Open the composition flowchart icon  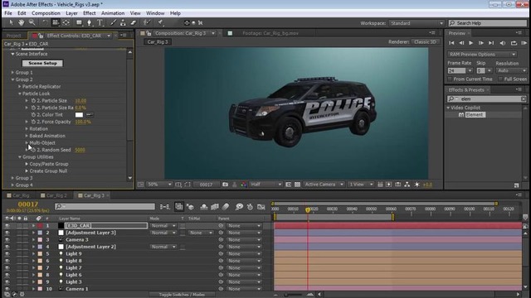pos(407,185)
